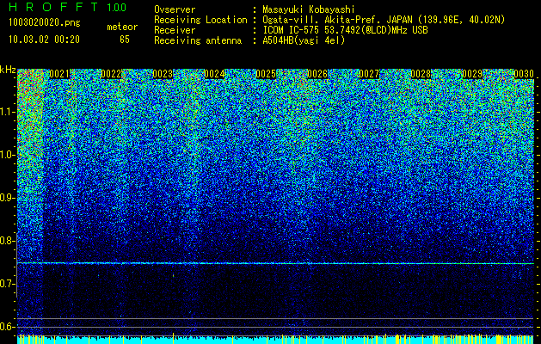
Task: Click the 1.1 frequency axis label
Action: [8, 112]
